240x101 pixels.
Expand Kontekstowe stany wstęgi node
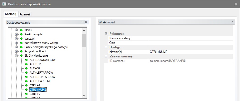point(16,43)
